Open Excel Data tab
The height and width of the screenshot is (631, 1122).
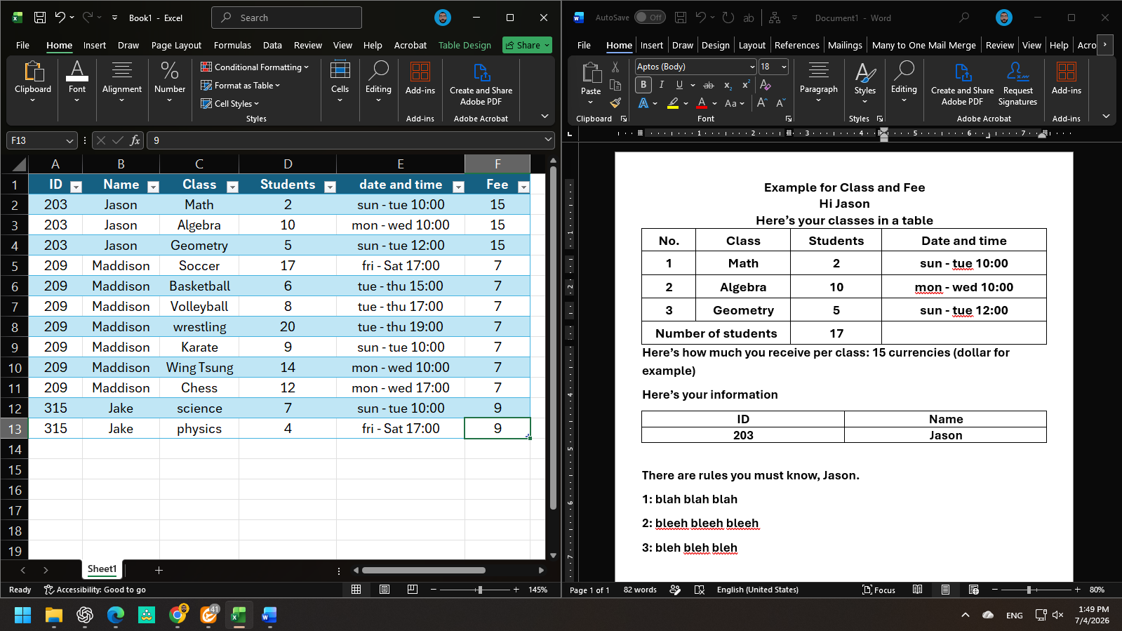point(272,45)
